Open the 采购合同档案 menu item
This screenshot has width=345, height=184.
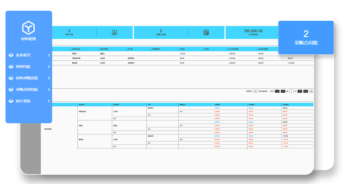(x=27, y=90)
